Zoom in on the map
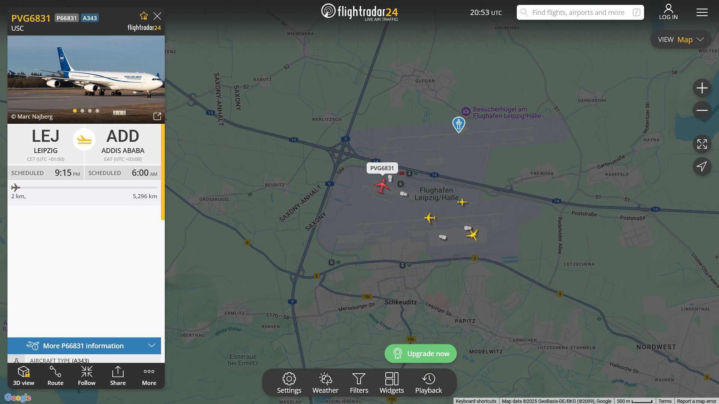Viewport: 719px width, 404px height. point(702,88)
